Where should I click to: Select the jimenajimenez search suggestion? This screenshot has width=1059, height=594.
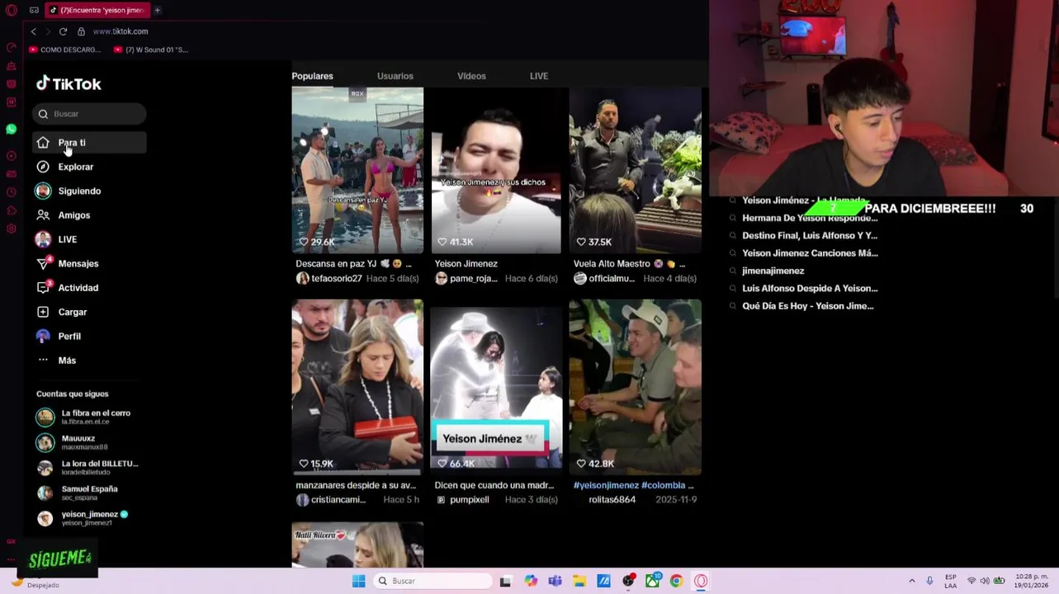773,271
